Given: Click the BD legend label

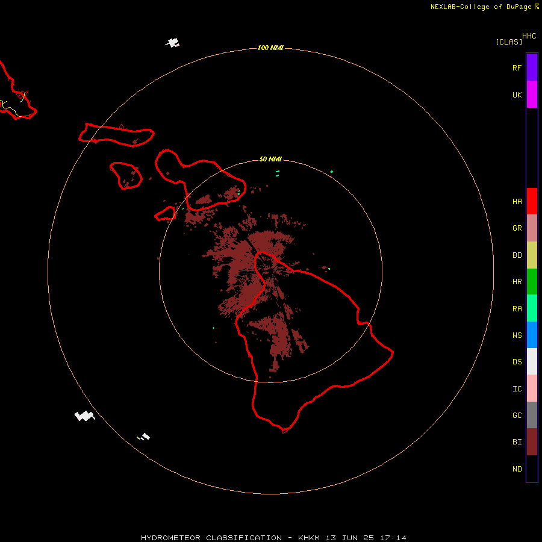Looking at the screenshot, I should point(517,255).
